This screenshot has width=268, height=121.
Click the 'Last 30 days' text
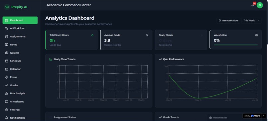(55, 45)
